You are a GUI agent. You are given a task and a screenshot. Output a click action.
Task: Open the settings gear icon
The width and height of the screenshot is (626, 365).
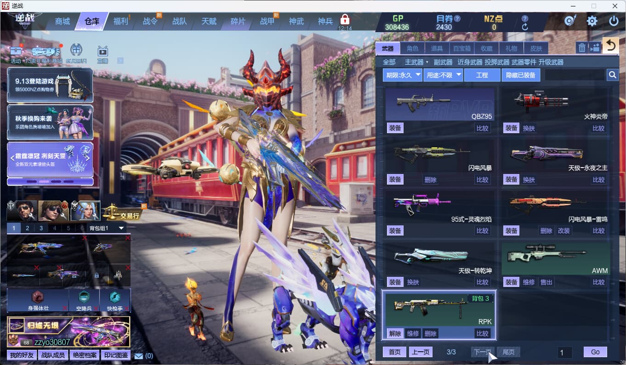pos(592,21)
